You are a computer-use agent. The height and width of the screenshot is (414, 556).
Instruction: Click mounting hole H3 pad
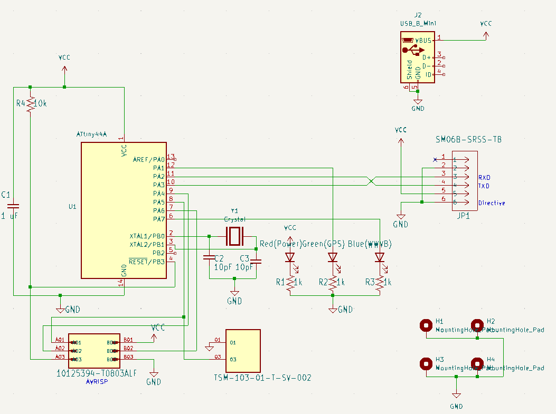(x=426, y=363)
